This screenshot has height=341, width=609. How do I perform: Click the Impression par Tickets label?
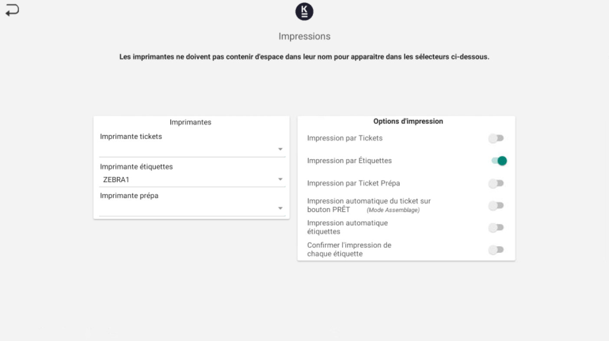[x=345, y=139]
